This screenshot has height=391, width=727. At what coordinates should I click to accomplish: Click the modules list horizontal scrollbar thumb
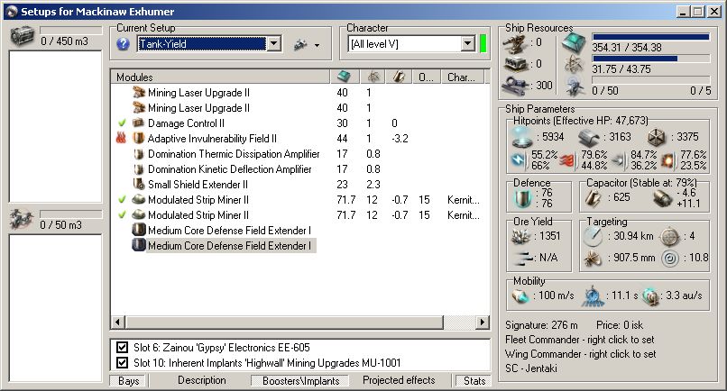click(284, 322)
